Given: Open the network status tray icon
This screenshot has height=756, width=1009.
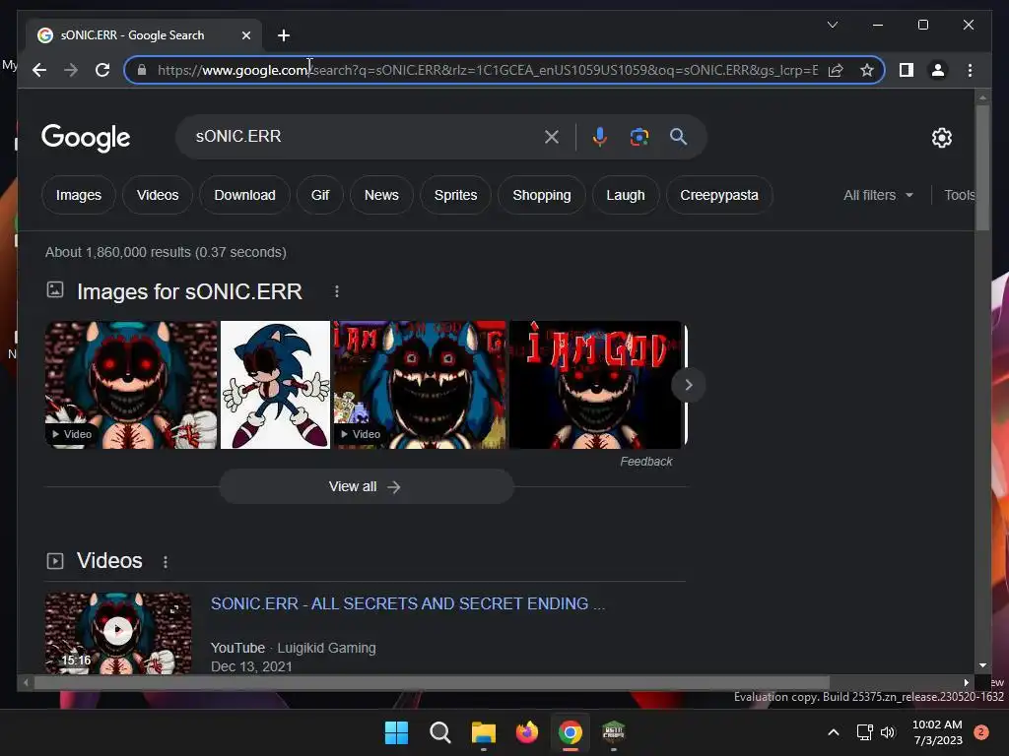Looking at the screenshot, I should pos(864,732).
